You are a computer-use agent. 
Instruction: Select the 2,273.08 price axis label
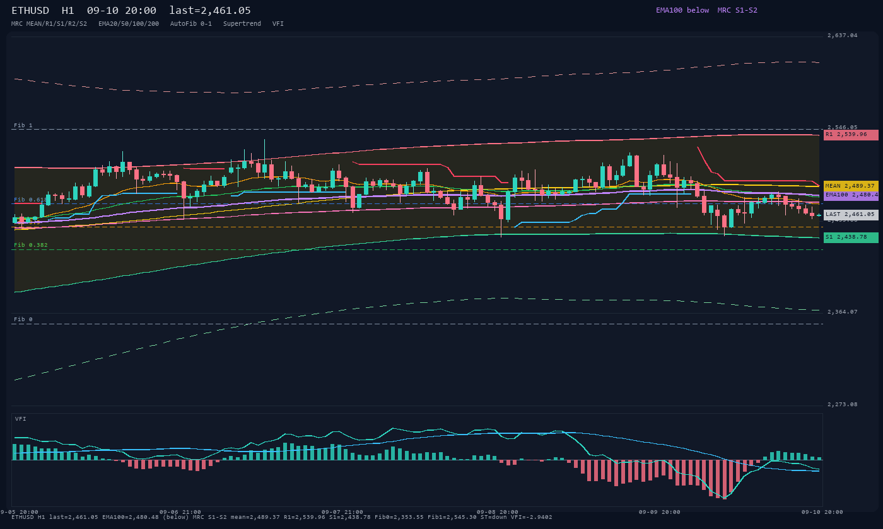[x=843, y=404]
